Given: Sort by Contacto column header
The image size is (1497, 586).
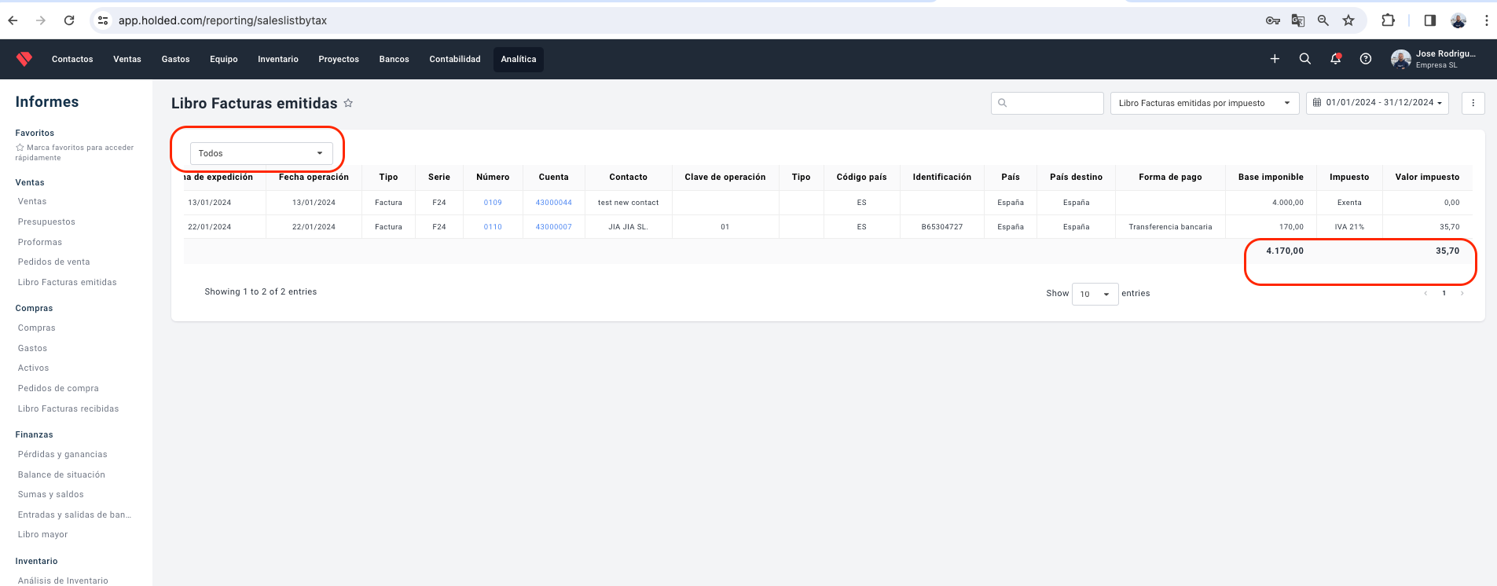Looking at the screenshot, I should click(629, 177).
